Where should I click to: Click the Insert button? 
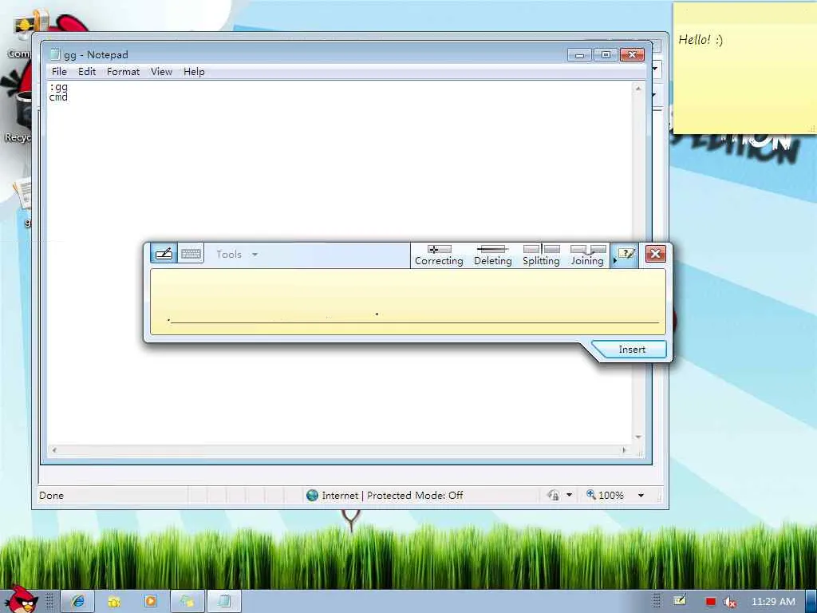click(632, 350)
